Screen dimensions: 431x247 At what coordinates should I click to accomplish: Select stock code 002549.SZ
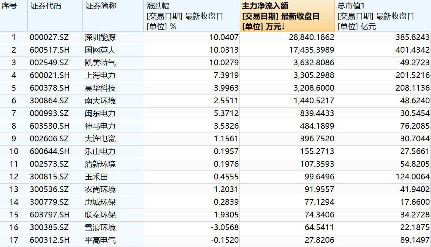(x=49, y=63)
